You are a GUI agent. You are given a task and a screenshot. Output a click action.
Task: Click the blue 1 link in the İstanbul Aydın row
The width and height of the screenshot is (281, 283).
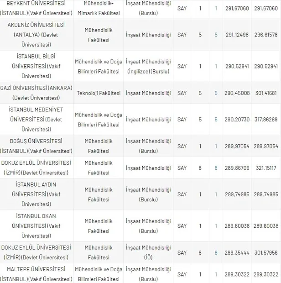(x=216, y=194)
